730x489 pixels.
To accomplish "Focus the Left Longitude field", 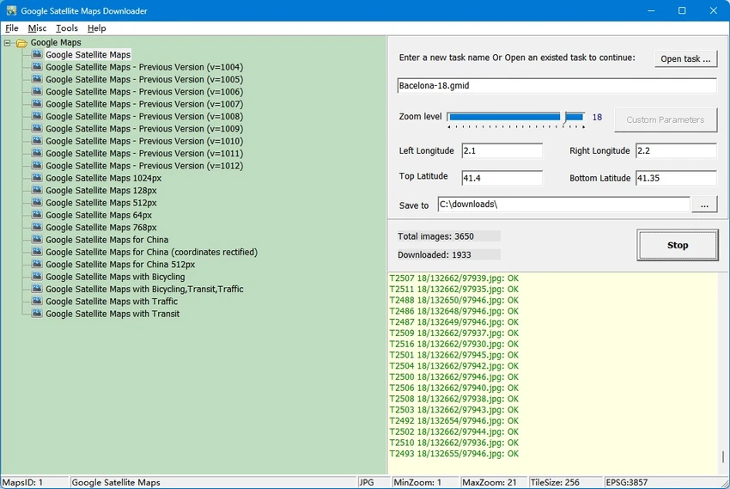I will pos(502,151).
